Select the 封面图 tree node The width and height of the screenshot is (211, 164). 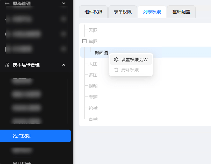(x=101, y=53)
